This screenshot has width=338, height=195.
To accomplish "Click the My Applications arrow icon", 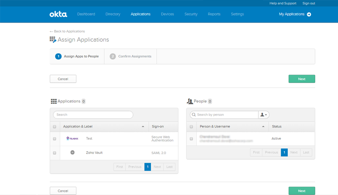I will click(309, 14).
